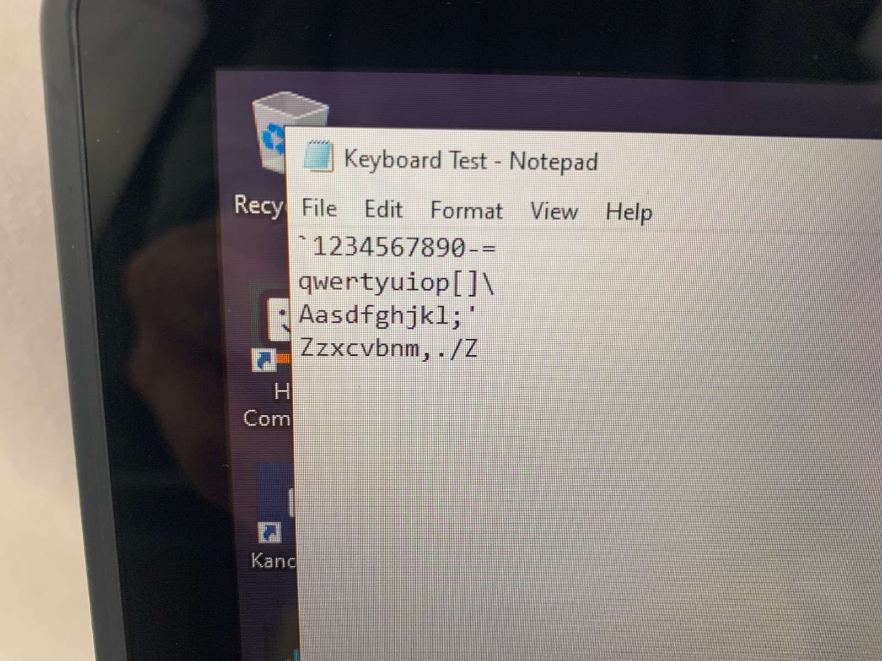Open the Edit menu in Notepad

click(x=384, y=209)
